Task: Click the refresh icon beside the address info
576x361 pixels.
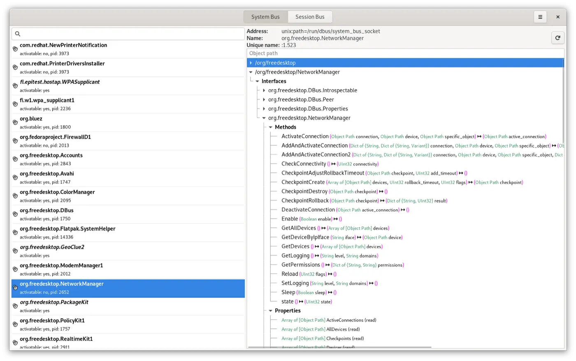Action: (x=557, y=38)
